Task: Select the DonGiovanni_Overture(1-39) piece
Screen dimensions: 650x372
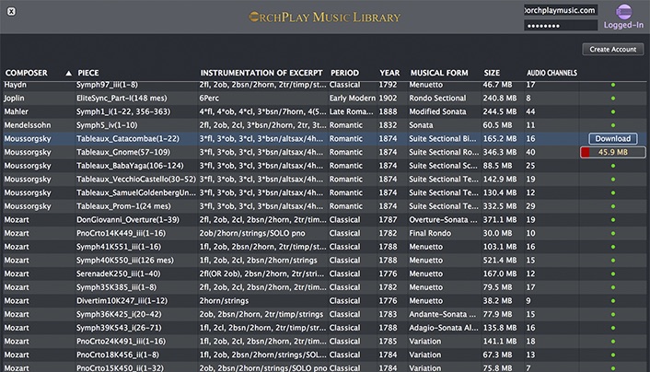Action: click(x=128, y=220)
